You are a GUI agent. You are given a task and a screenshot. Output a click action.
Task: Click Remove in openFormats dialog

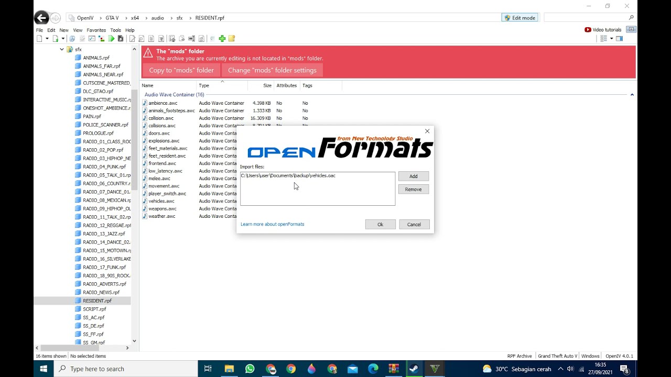pos(414,190)
